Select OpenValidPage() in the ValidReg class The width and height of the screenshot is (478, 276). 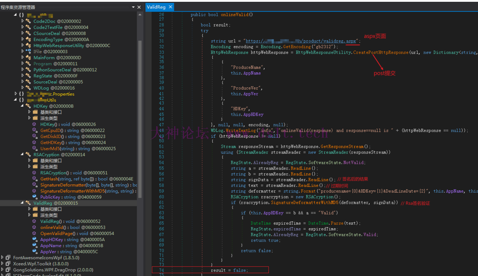pyautogui.click(x=58, y=234)
